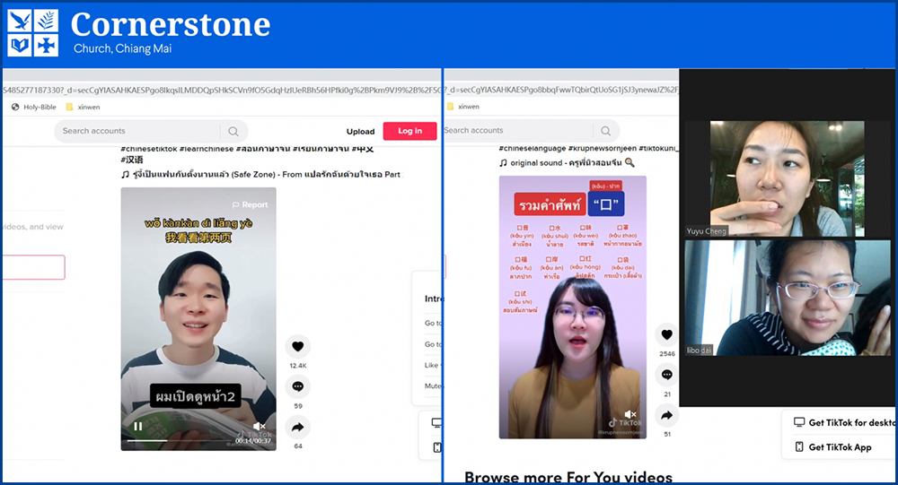Click the #krupnewsornjeen hashtag
898x485 pixels.
pos(602,148)
